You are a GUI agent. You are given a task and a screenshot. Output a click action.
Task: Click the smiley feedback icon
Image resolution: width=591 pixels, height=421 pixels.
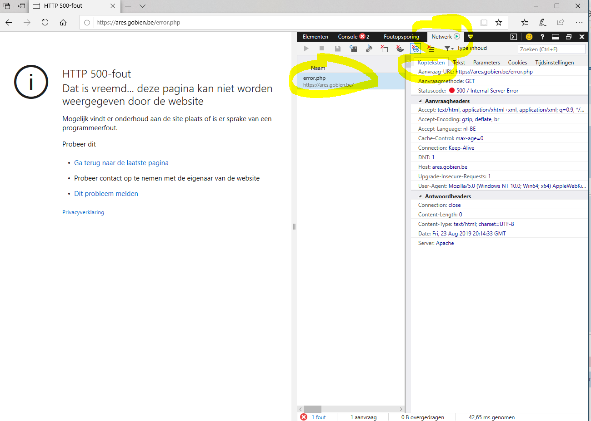529,37
